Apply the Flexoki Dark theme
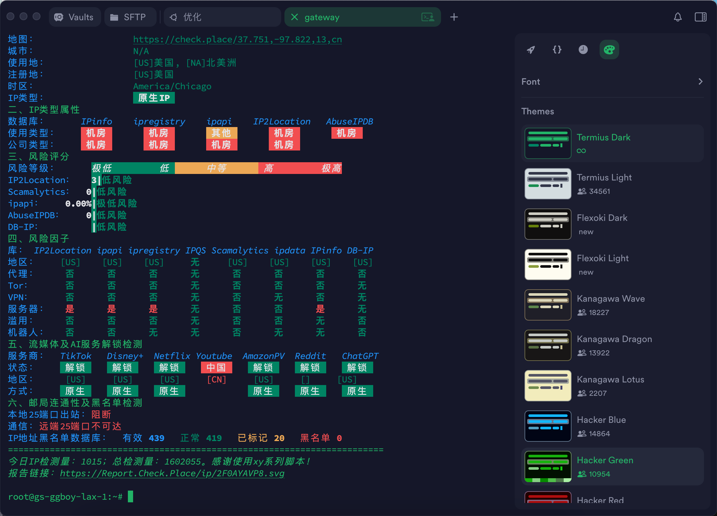 click(612, 224)
